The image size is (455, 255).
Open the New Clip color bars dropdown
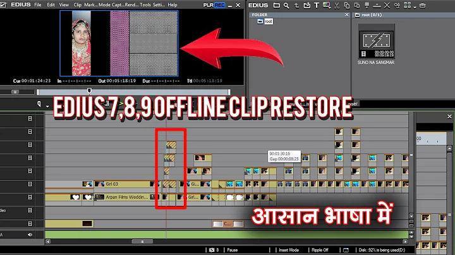click(327, 5)
